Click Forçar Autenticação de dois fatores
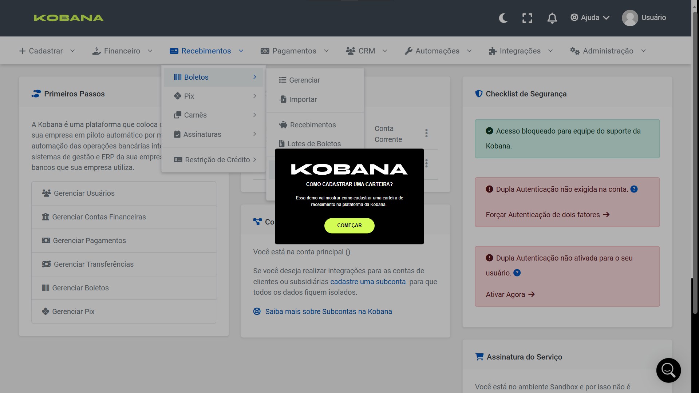This screenshot has width=699, height=393. (x=548, y=215)
